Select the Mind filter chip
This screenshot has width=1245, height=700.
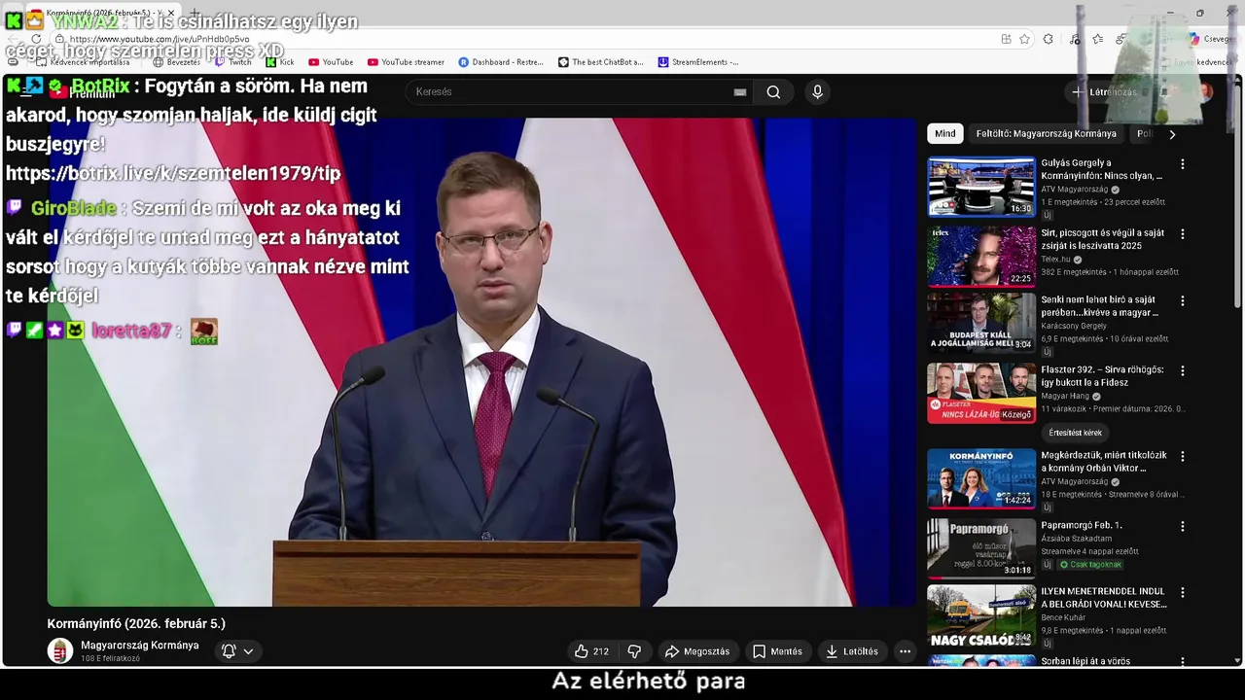click(944, 134)
